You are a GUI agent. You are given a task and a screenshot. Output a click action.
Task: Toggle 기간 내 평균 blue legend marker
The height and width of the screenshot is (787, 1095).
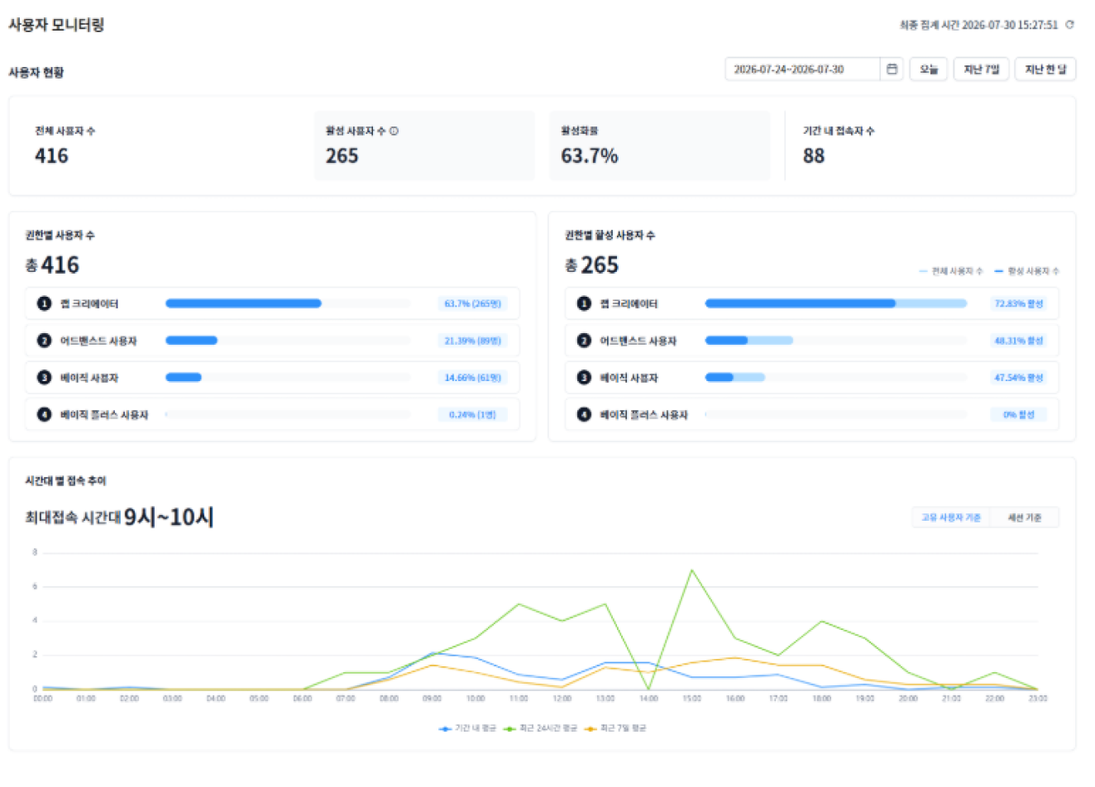[x=445, y=728]
